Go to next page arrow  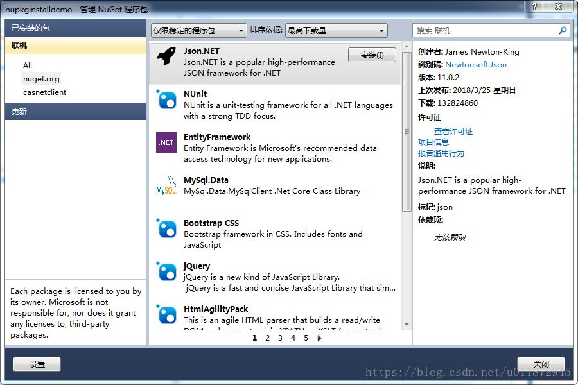pos(319,338)
